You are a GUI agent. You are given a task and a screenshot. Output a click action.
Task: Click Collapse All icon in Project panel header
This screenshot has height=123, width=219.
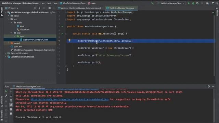click(44, 8)
